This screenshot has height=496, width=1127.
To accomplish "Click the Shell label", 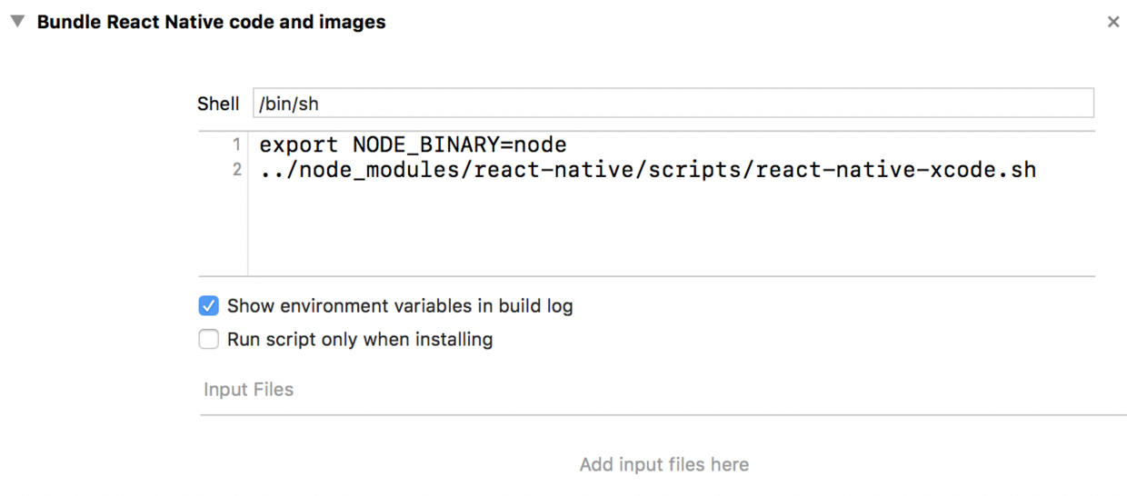I will (218, 104).
